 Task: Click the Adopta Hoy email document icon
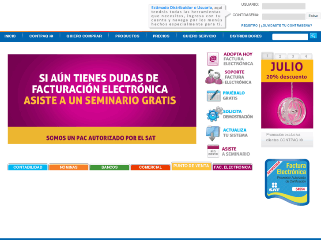coord(213,59)
